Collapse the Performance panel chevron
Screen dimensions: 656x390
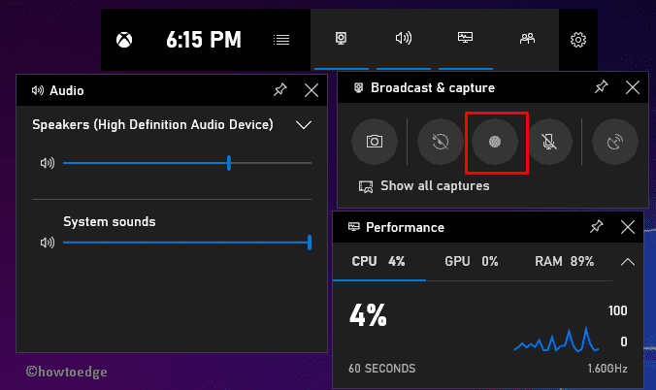coord(627,262)
